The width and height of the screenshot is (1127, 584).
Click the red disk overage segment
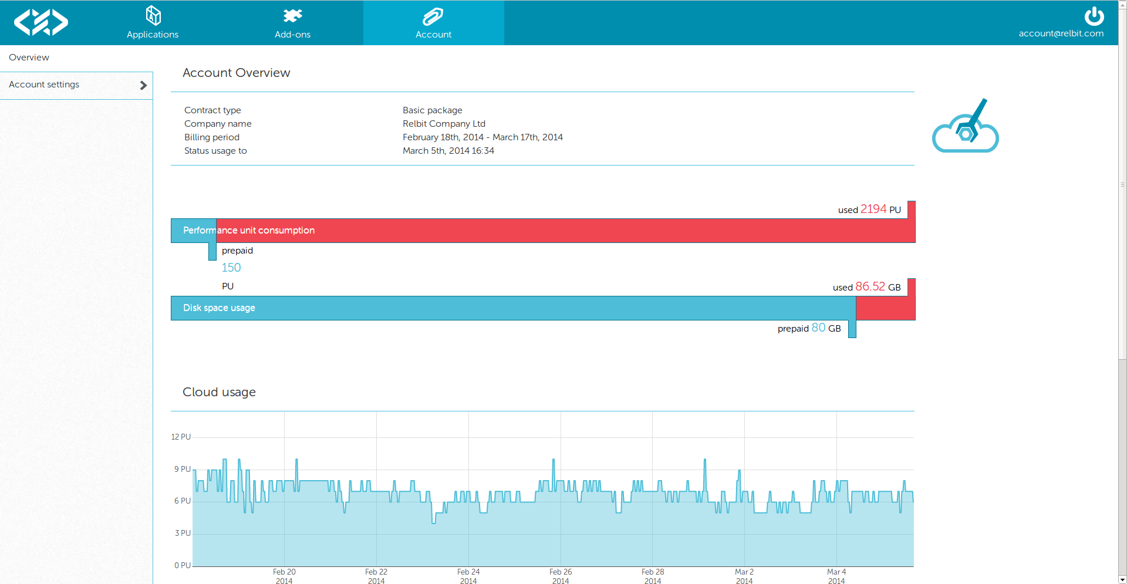click(x=885, y=308)
